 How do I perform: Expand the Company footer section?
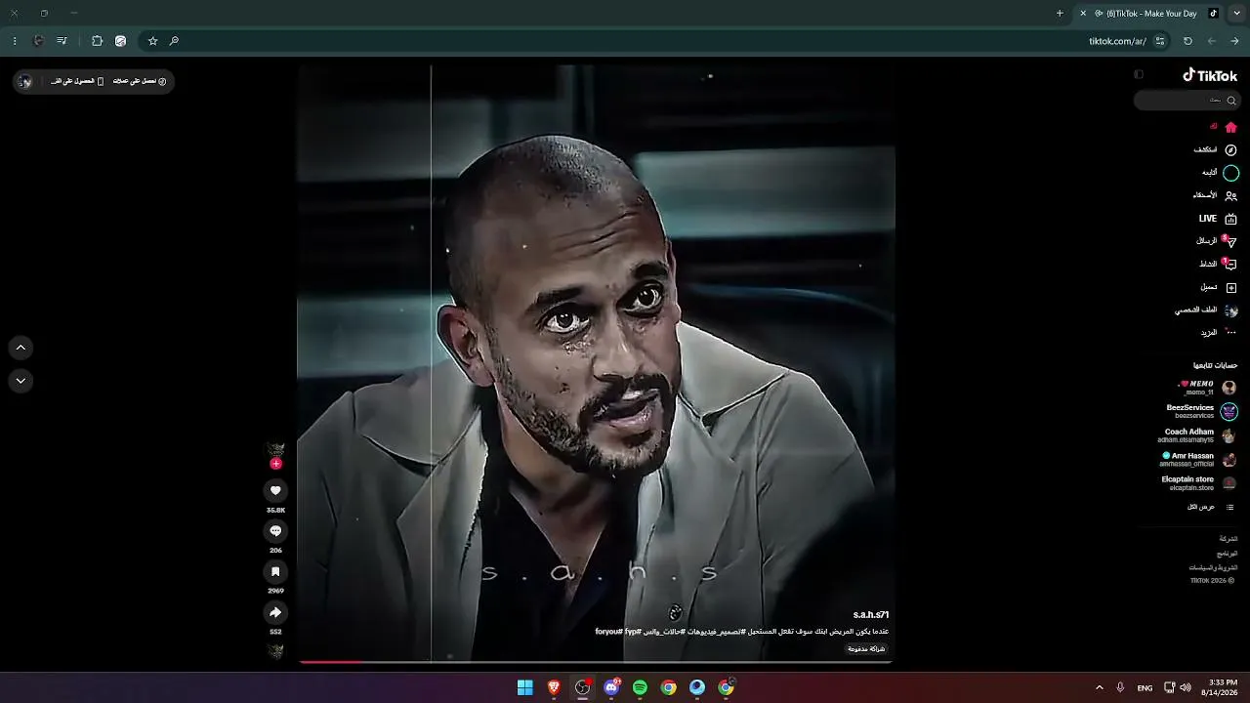tap(1228, 539)
